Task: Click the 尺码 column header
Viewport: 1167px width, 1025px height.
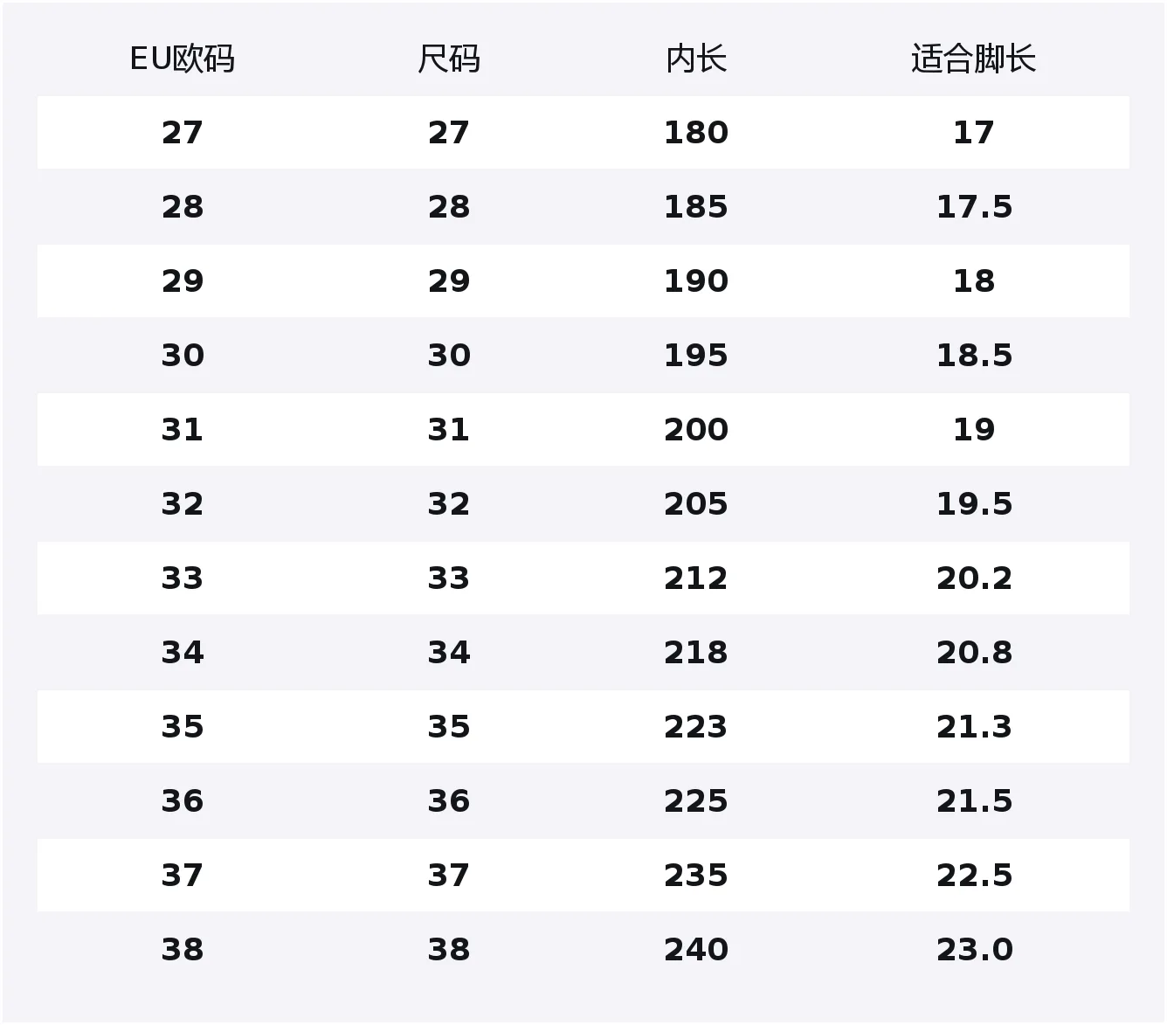Action: tap(449, 59)
